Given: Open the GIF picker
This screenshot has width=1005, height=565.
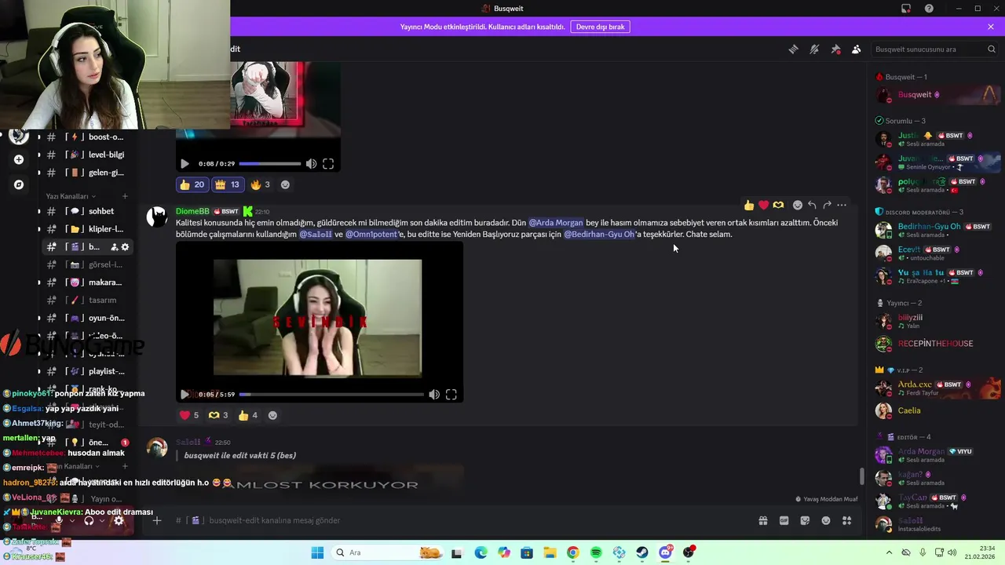Looking at the screenshot, I should [x=784, y=520].
